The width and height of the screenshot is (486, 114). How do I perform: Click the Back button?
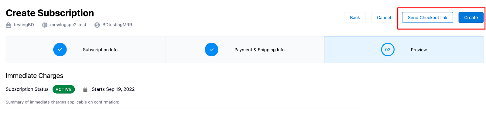tap(355, 18)
